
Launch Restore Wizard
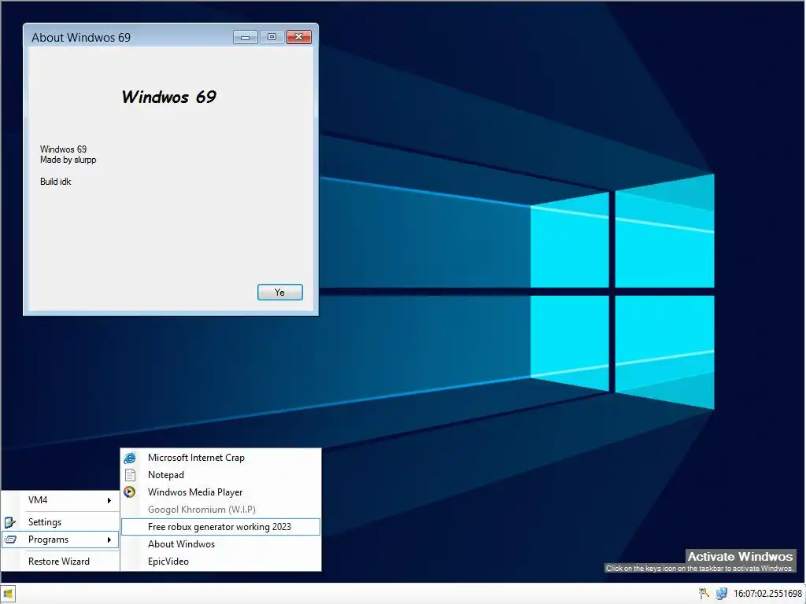pos(61,562)
